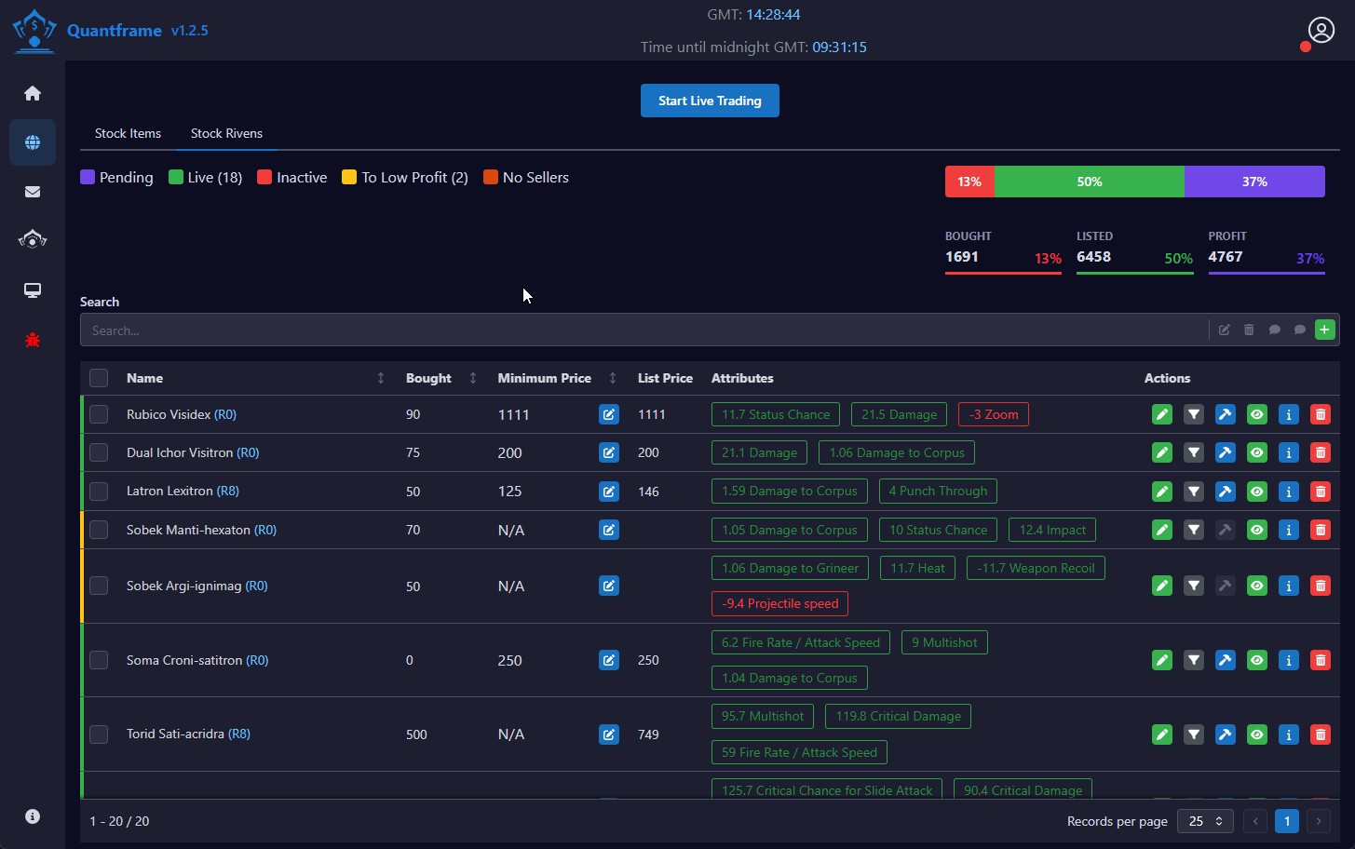Click the bulk delete trash icon in search bar

point(1249,330)
